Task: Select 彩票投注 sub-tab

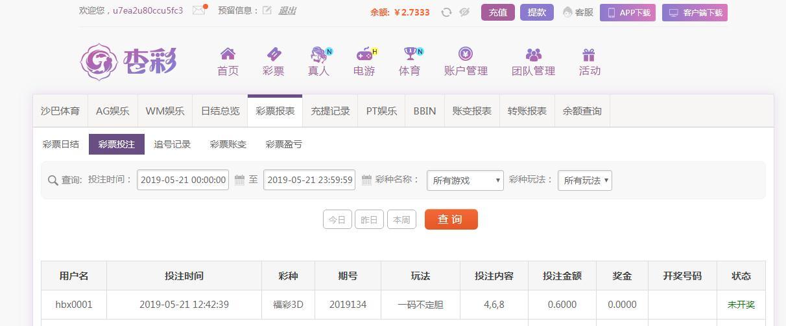Action: coord(117,144)
